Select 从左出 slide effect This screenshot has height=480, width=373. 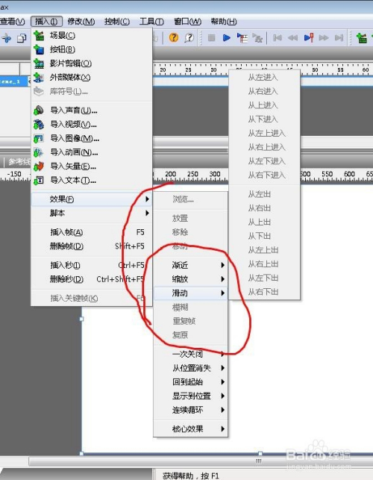point(264,194)
